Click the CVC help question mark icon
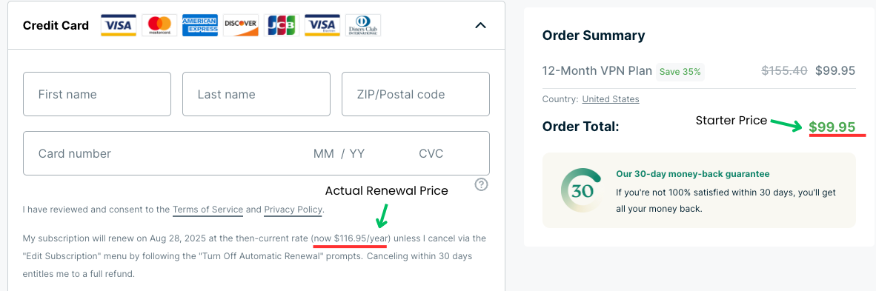The image size is (876, 291). point(482,184)
